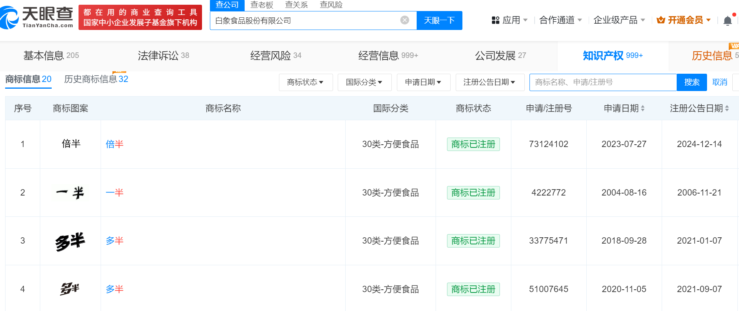Open the 开通会员 membership menu

[x=684, y=20]
